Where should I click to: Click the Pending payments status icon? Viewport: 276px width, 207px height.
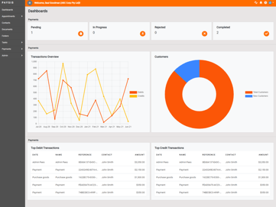(81, 34)
